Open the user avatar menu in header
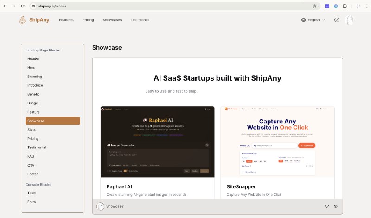This screenshot has height=218, width=371. (350, 20)
